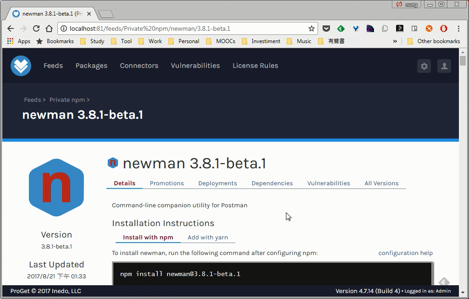The height and width of the screenshot is (299, 469).
Task: Reload the page with refresh icon
Action: point(36,28)
